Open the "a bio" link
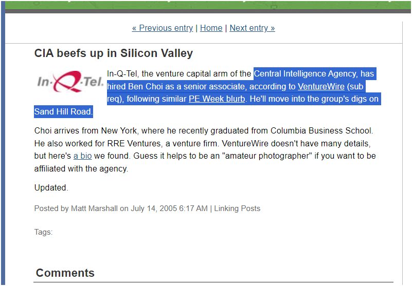Viewport: 412px width, 286px height. 82,156
